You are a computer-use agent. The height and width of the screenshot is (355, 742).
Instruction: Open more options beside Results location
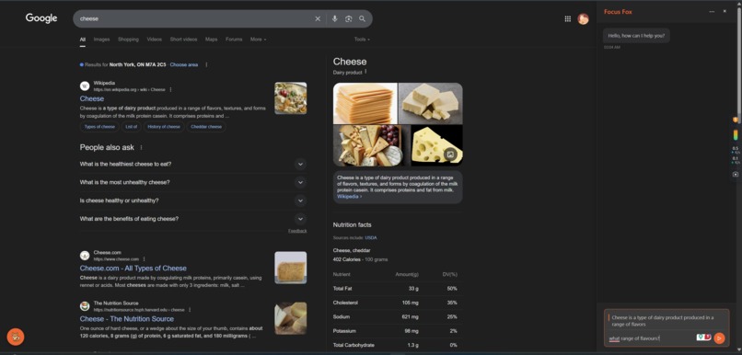[206, 64]
